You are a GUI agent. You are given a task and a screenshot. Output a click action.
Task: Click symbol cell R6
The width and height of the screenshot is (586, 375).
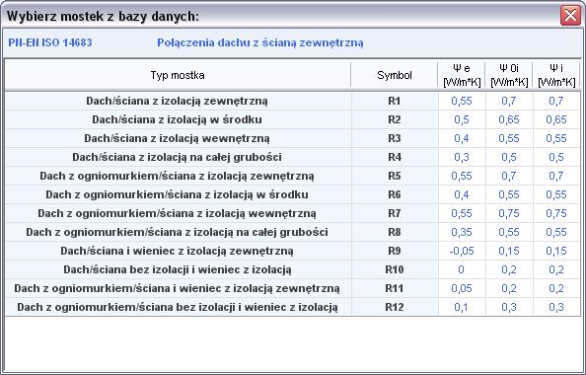pyautogui.click(x=395, y=194)
